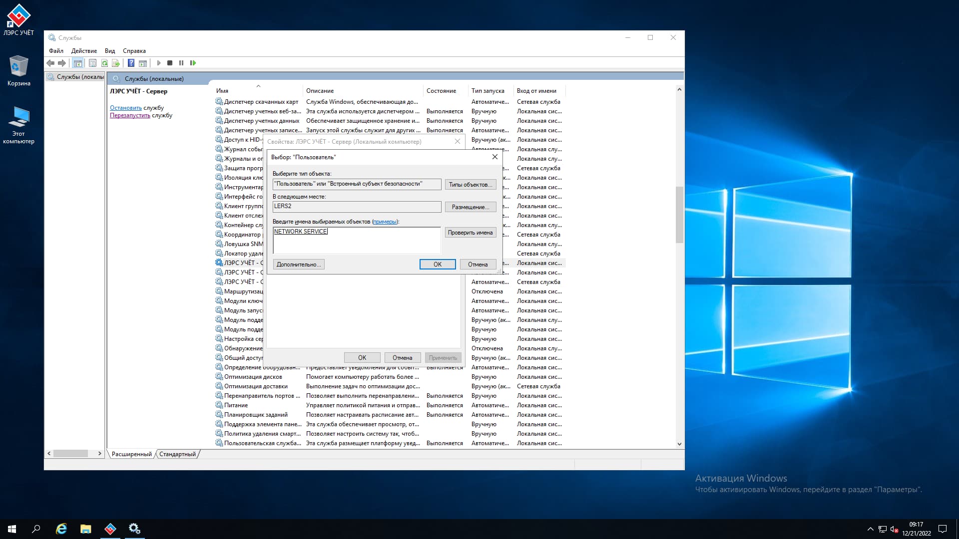Image resolution: width=959 pixels, height=539 pixels.
Task: Select Службы (локальные) tree node
Action: 75,77
